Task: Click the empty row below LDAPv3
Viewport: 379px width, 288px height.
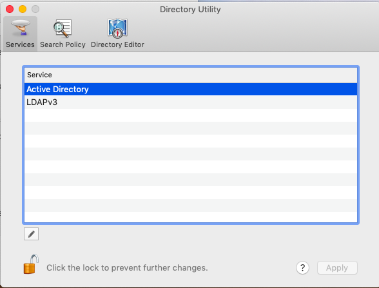Action: [x=191, y=115]
